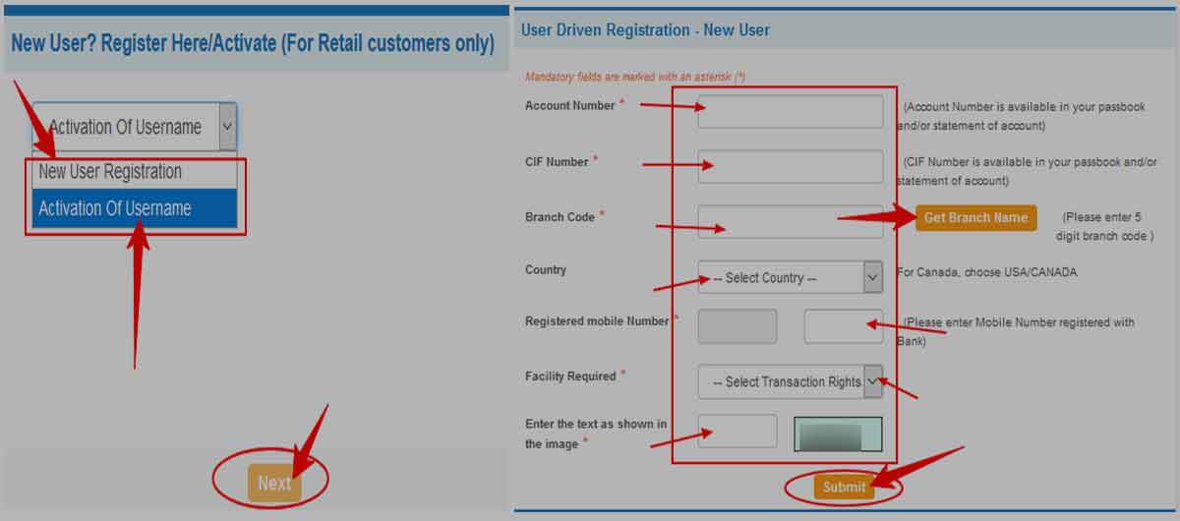Click 'Registered mobile Number' label

(x=597, y=320)
